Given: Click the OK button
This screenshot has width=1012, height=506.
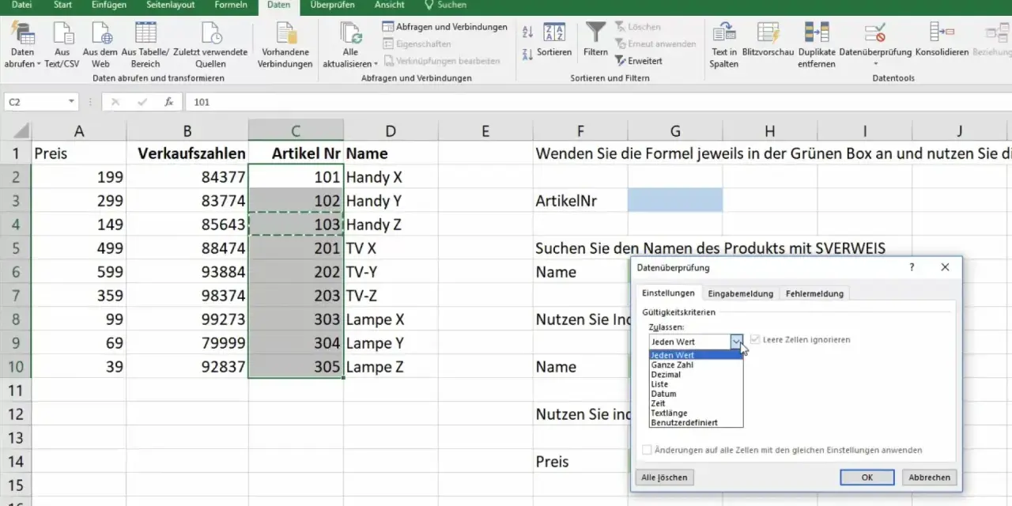Looking at the screenshot, I should coord(867,477).
